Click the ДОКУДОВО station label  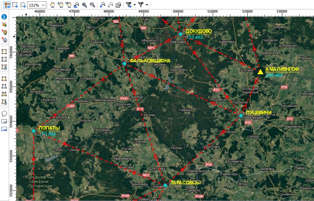(199, 31)
